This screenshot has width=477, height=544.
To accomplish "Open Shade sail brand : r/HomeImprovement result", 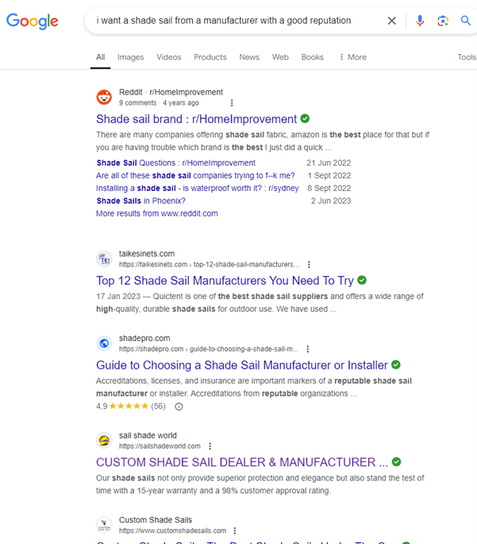I will 197,119.
